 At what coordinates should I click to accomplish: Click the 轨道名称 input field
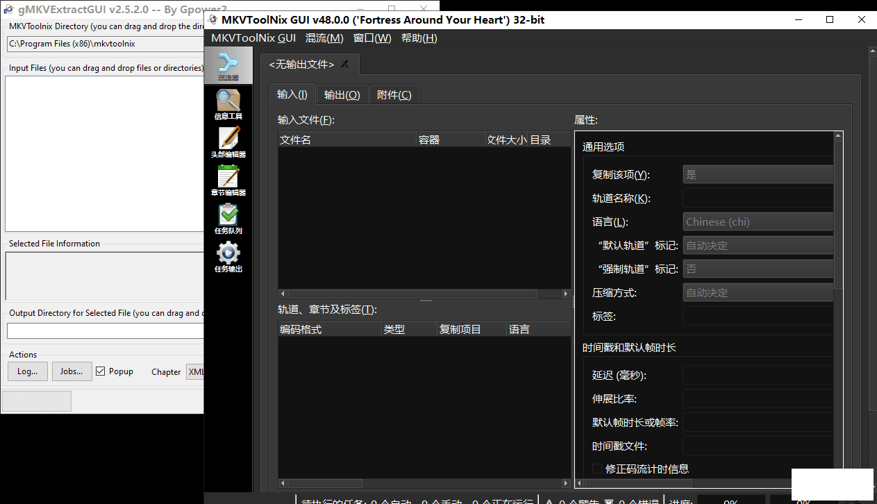click(x=758, y=199)
